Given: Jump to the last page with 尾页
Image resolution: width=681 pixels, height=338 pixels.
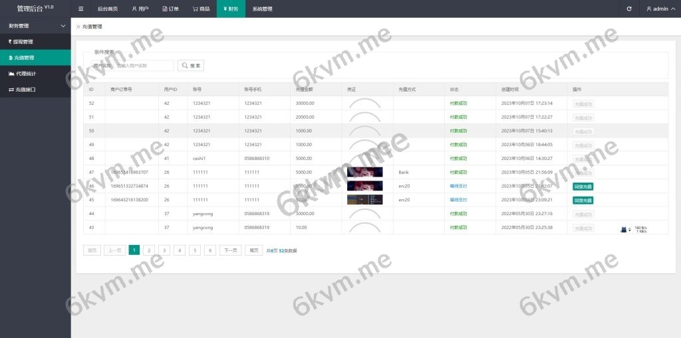Looking at the screenshot, I should 253,250.
